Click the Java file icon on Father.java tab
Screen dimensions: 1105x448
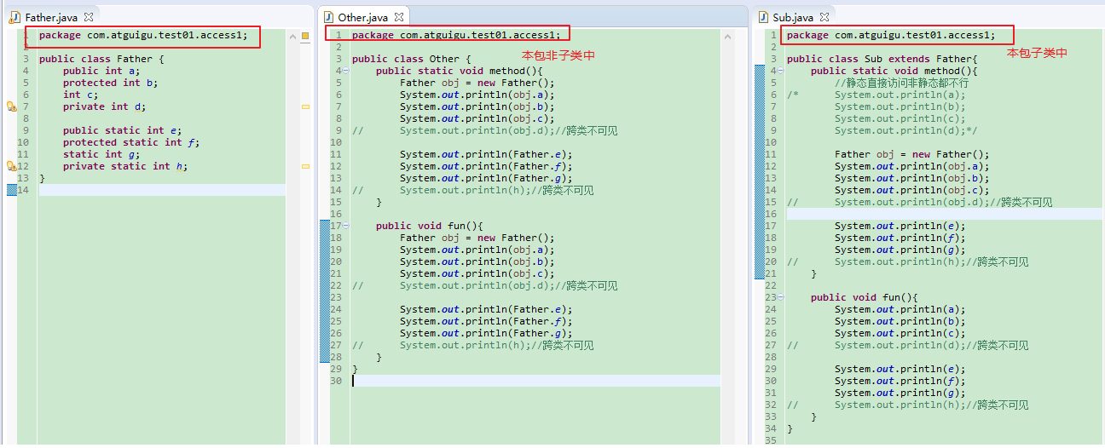pos(15,17)
